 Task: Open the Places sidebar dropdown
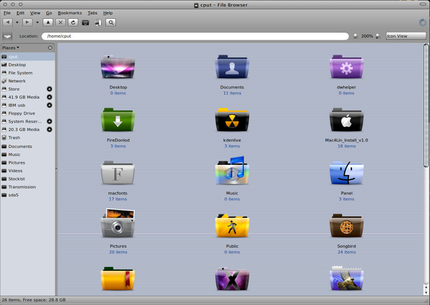(x=11, y=48)
